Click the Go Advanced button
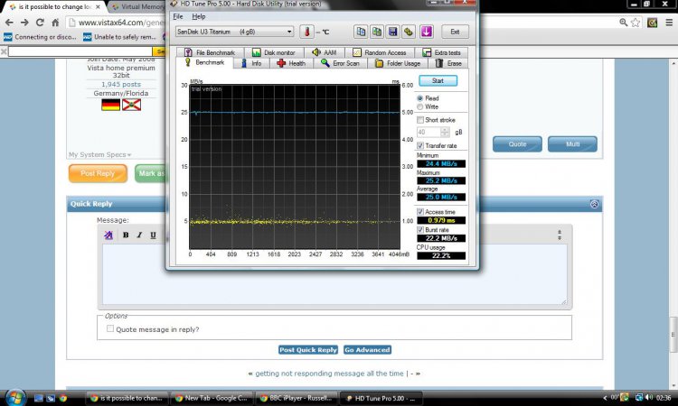 tap(367, 350)
